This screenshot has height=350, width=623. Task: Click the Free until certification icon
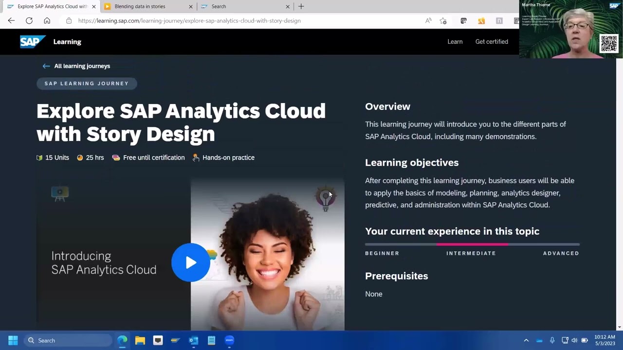116,157
